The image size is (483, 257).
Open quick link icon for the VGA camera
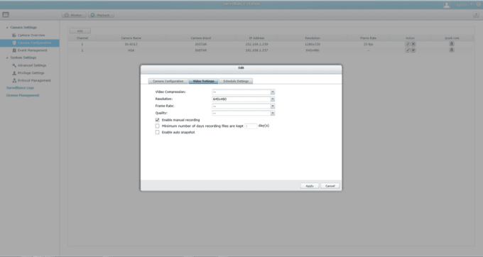click(452, 50)
